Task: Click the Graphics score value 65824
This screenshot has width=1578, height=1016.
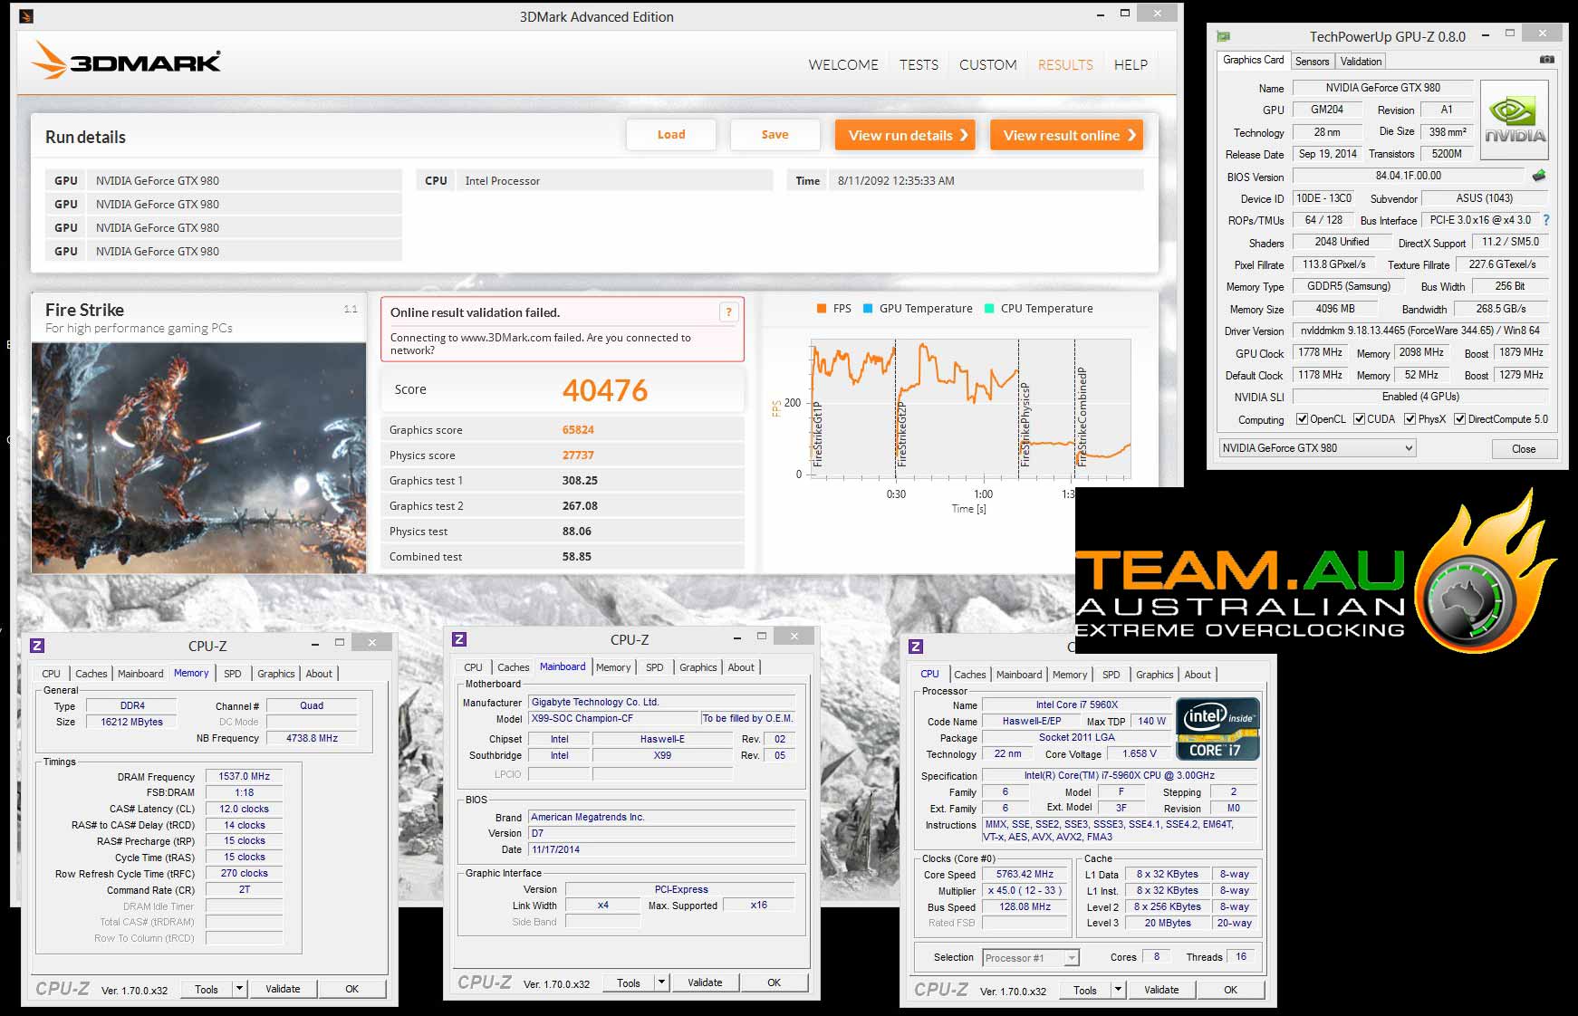Action: 578,430
